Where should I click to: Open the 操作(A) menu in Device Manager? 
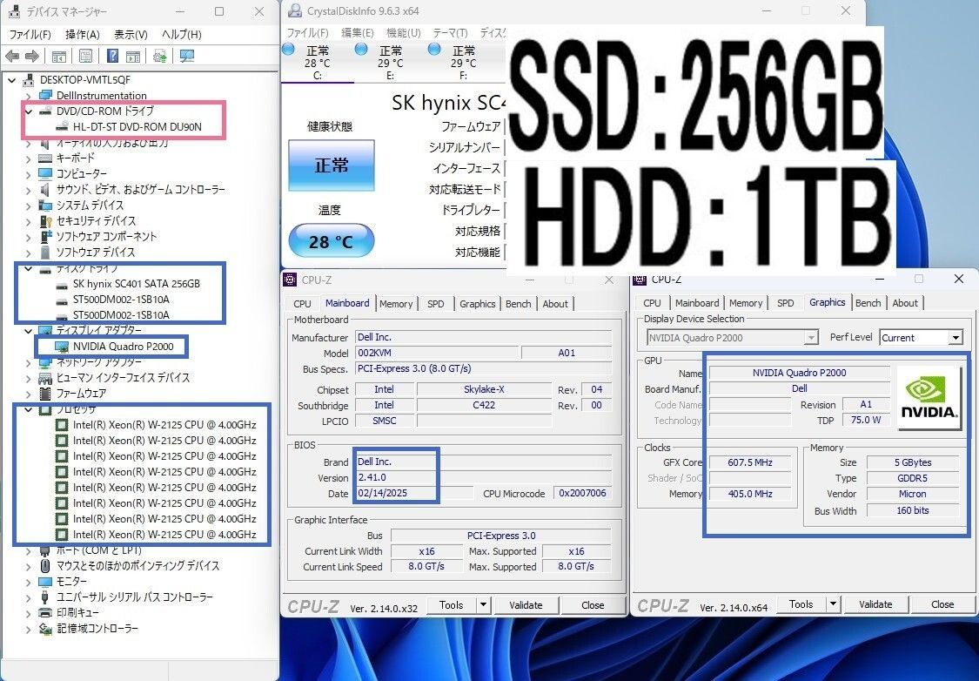(83, 34)
